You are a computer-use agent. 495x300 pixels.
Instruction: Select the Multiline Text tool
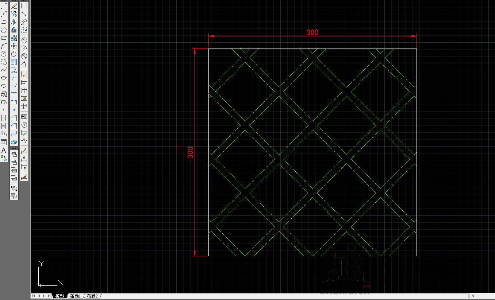pyautogui.click(x=4, y=150)
